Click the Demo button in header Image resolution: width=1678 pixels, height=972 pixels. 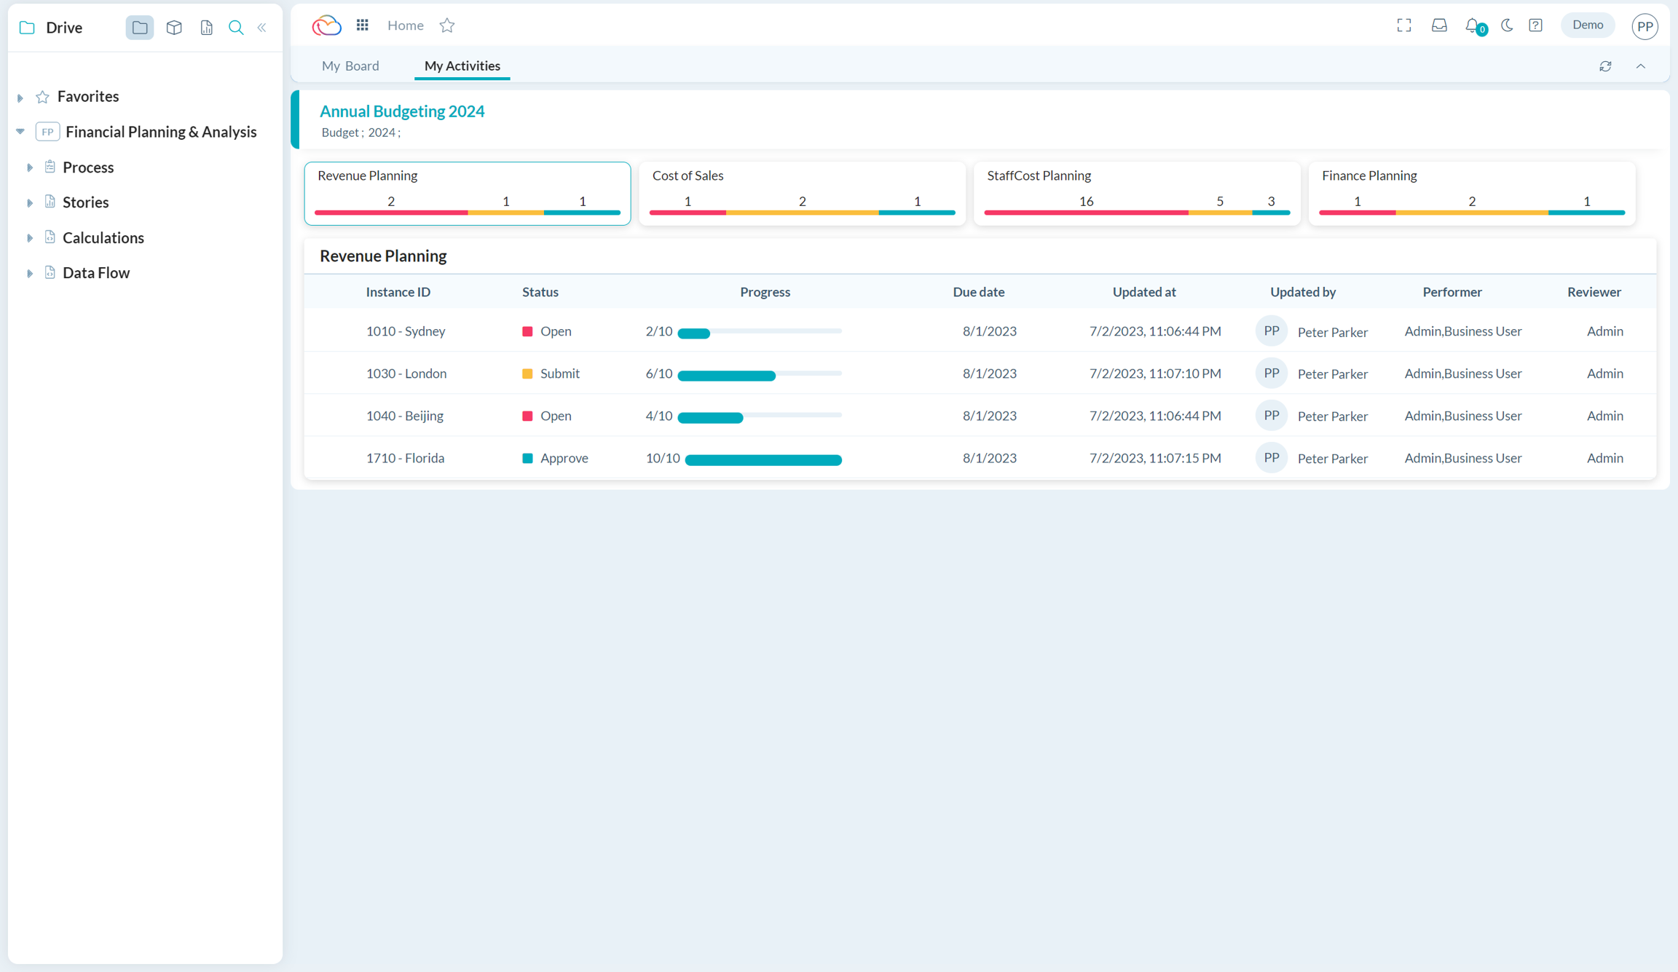[1587, 25]
